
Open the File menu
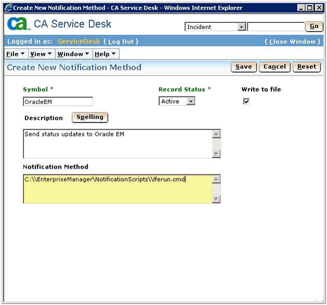pyautogui.click(x=16, y=54)
